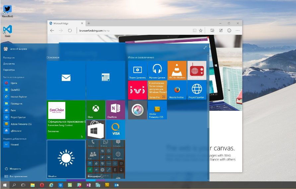Open the user account menu
The height and width of the screenshot is (189, 296).
[15, 49]
